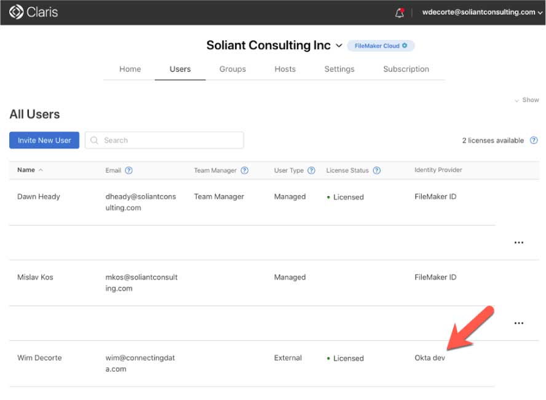
Task: View the Subscription tab
Action: coord(406,69)
